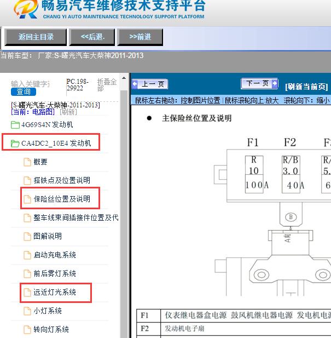Click the [S-曙光汽车-大柴神-2011-2013] label
Viewport: 331px width, 338px height.
(55, 105)
